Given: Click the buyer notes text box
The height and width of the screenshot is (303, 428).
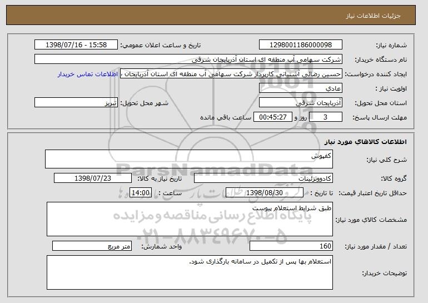Looking at the screenshot, I should (190, 272).
